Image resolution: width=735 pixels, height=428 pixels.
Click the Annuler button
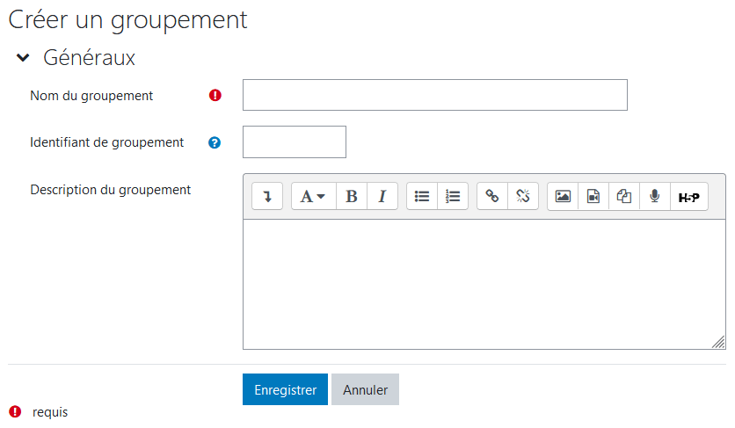(365, 389)
